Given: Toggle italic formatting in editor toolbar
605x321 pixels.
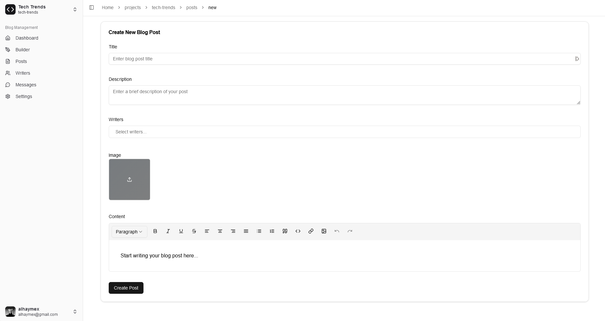Looking at the screenshot, I should tap(168, 231).
